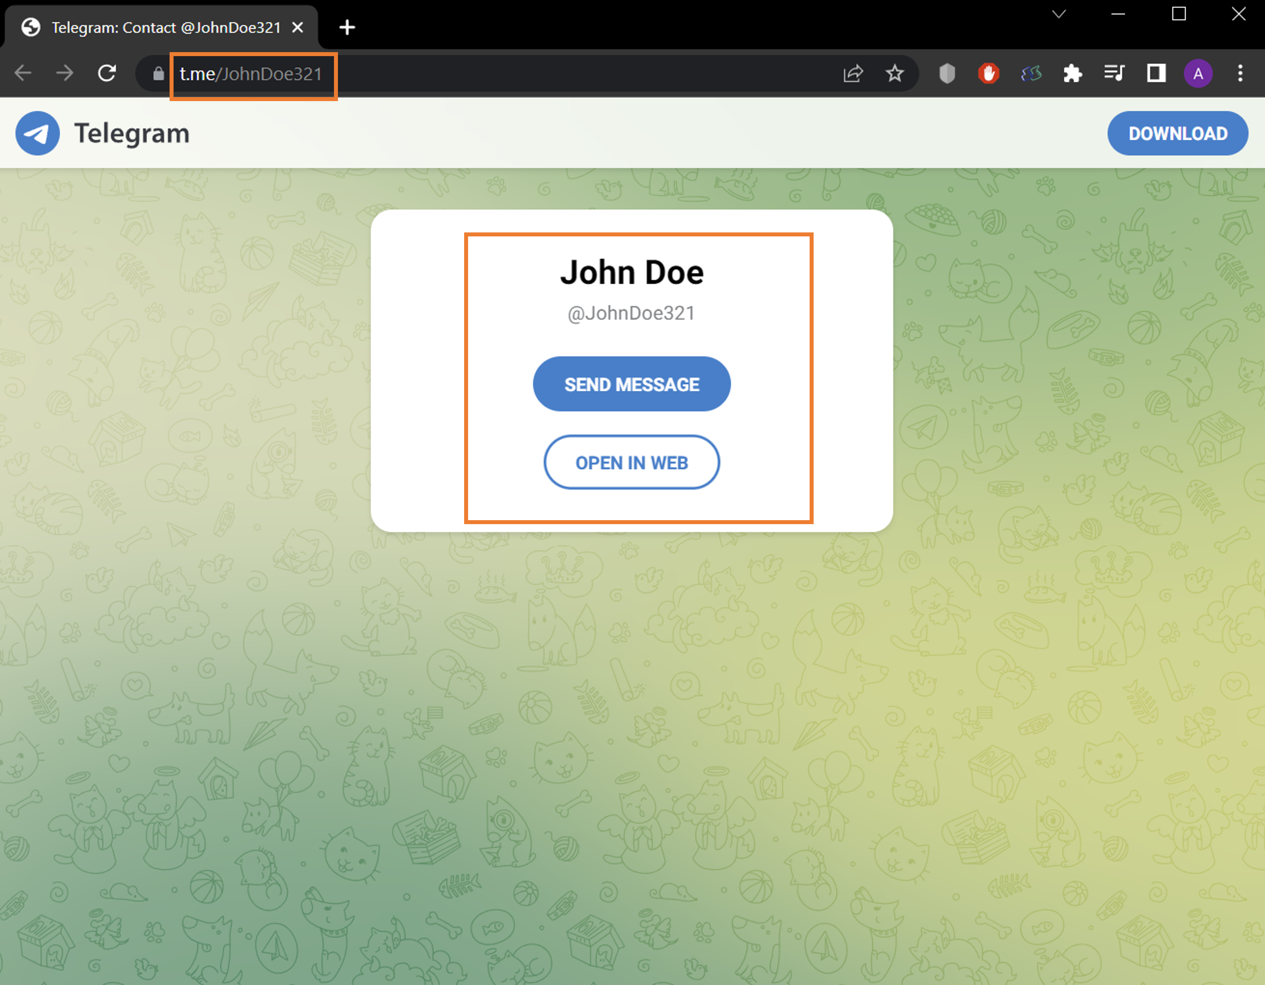
Task: Click the Telegram paper plane logo
Action: pos(38,133)
